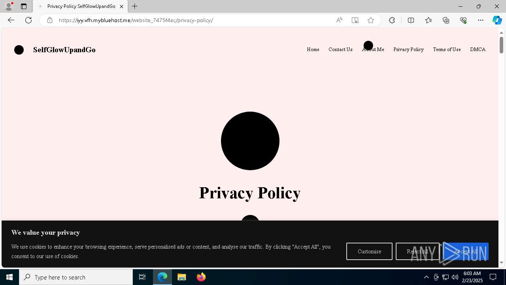Accept all cookies
506x285 pixels.
(x=466, y=251)
